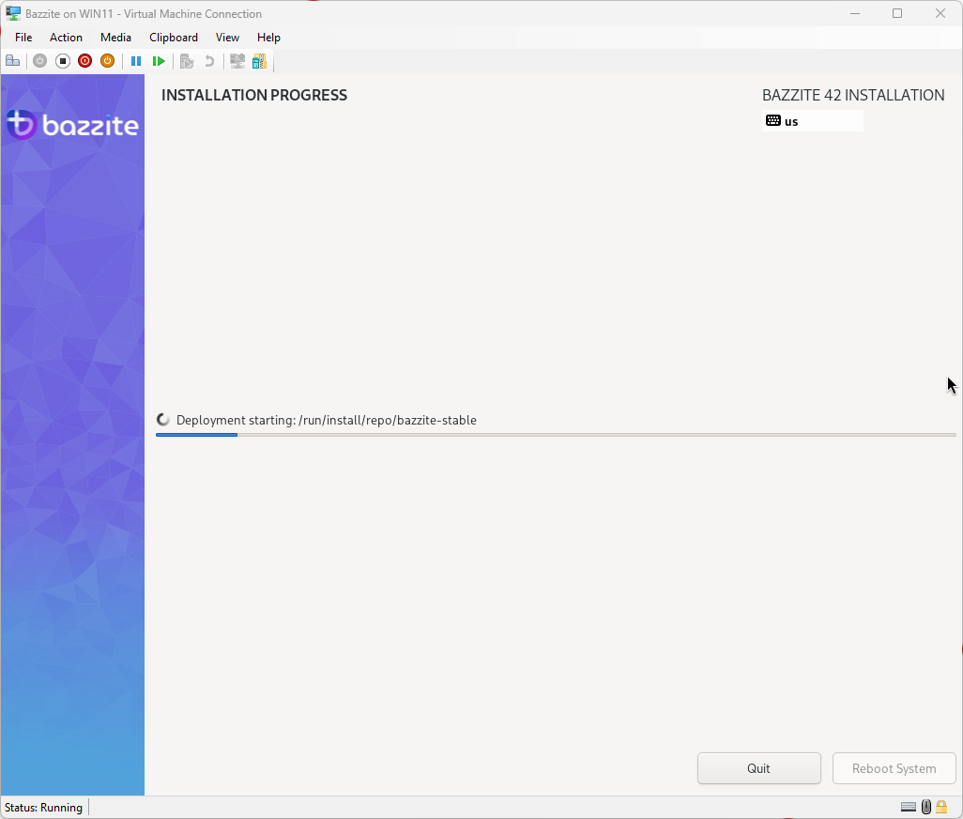Send Ctrl+Alt+Delete using the keyboard-keys toolbar icon
The width and height of the screenshot is (963, 819).
click(x=13, y=61)
